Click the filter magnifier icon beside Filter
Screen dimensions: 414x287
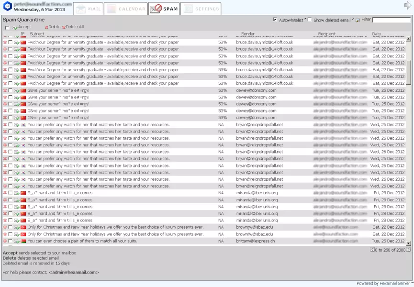(x=358, y=20)
